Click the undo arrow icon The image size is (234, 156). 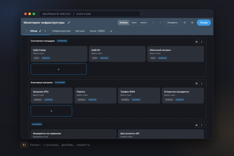pos(153,23)
